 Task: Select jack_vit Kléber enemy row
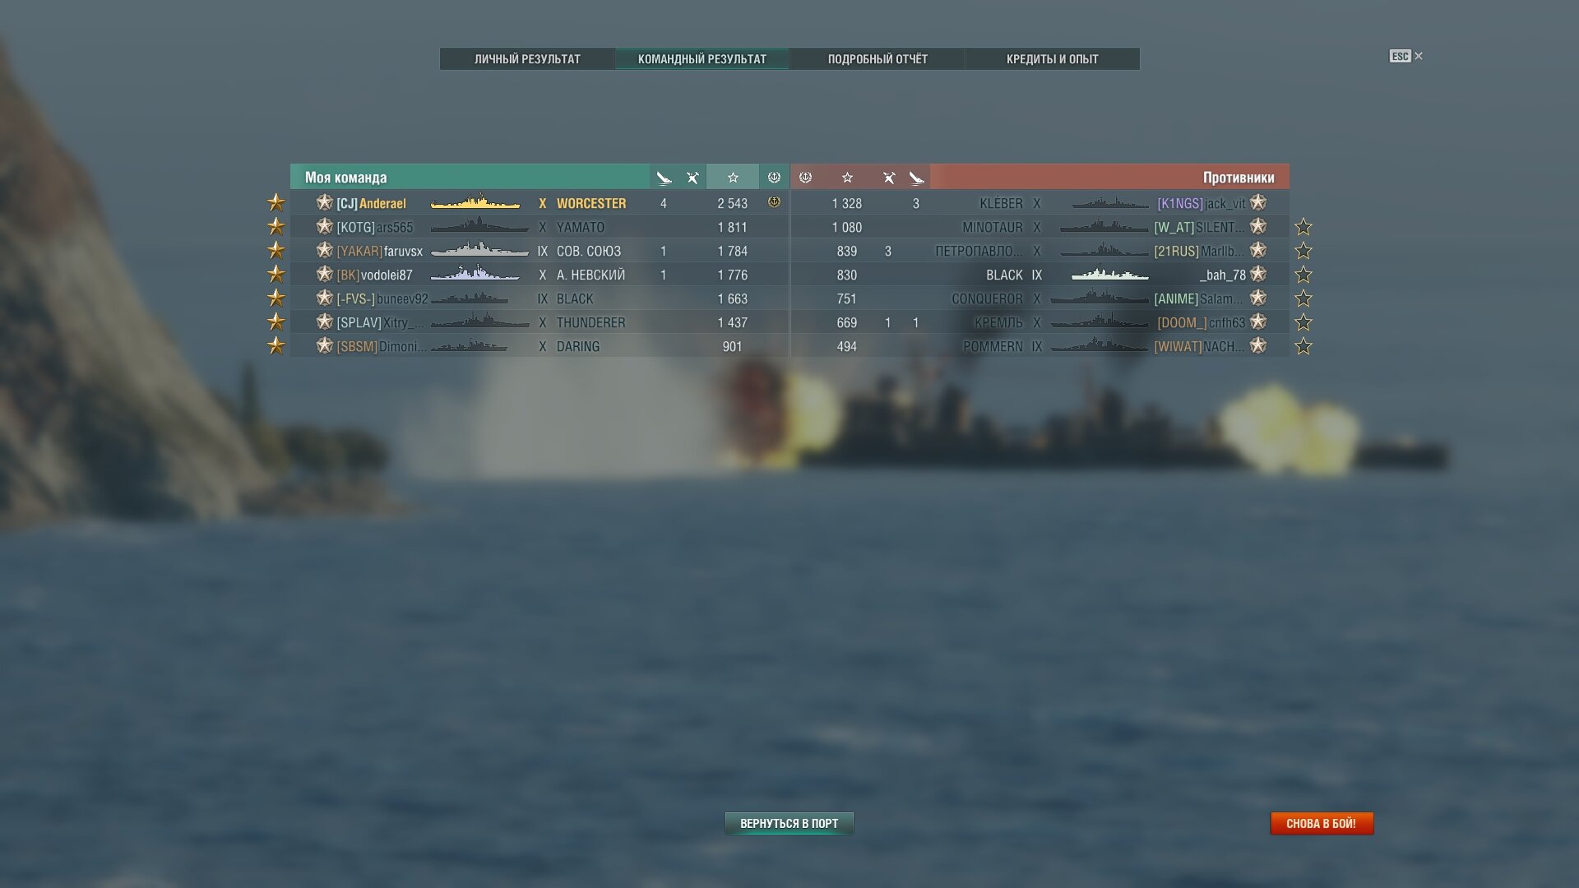click(x=1040, y=203)
